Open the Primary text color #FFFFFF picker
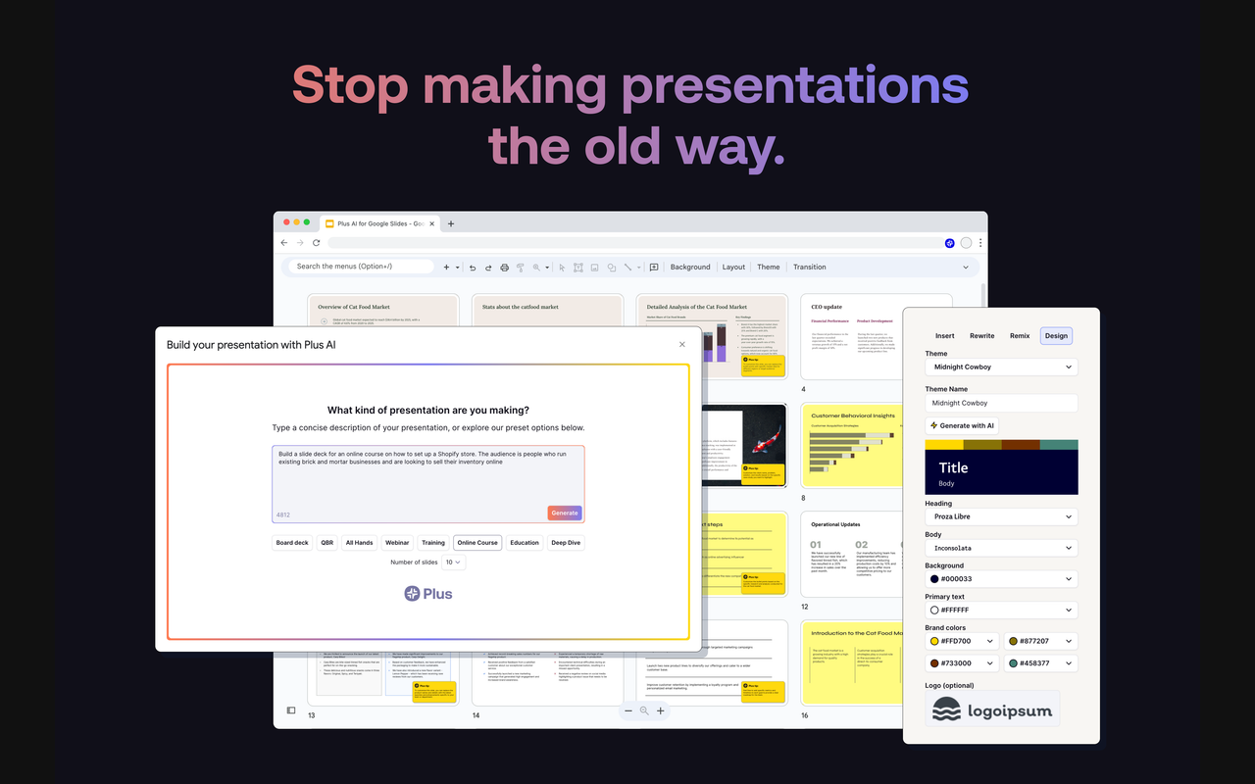 [x=1001, y=610]
